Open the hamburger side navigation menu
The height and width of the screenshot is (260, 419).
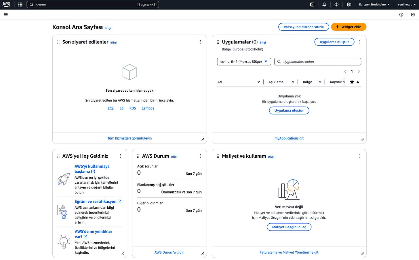[x=6, y=14]
